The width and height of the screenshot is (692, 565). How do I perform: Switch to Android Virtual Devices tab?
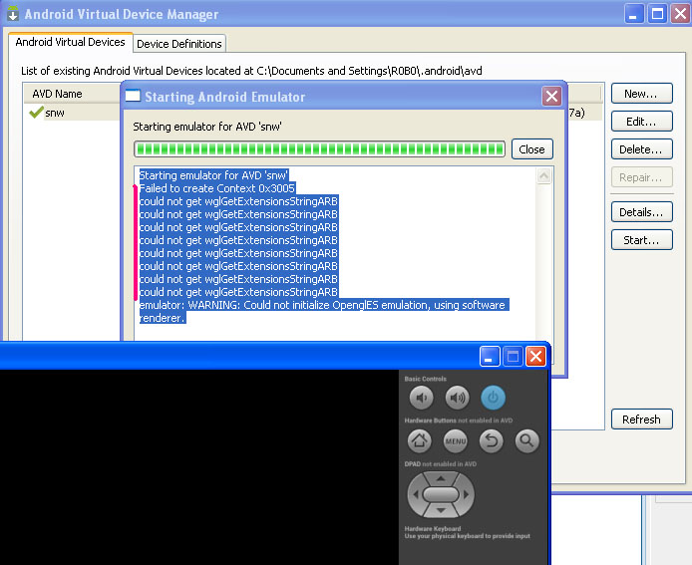pyautogui.click(x=70, y=42)
